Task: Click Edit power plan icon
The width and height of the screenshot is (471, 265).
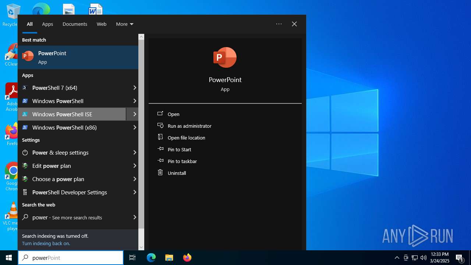Action: [25, 166]
